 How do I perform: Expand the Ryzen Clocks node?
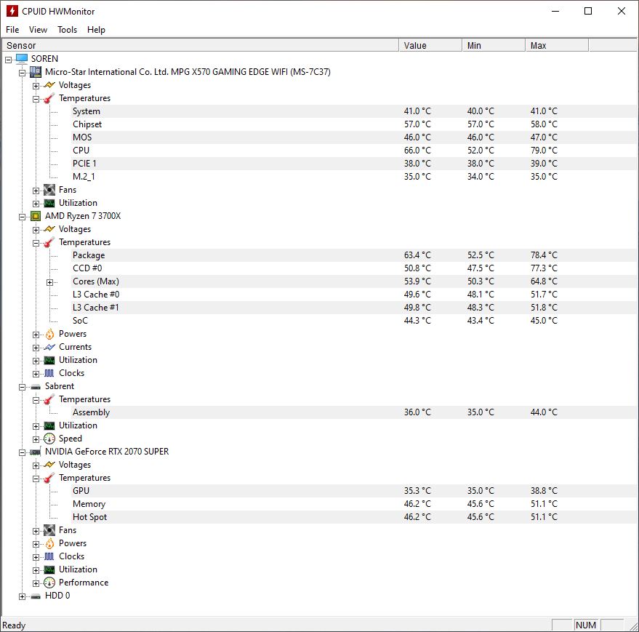coord(36,375)
